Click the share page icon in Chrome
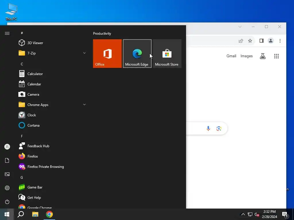 pos(241,41)
